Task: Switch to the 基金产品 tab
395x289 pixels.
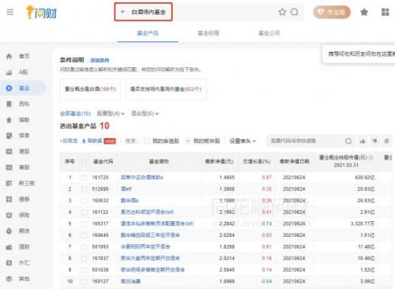Action: [x=148, y=33]
